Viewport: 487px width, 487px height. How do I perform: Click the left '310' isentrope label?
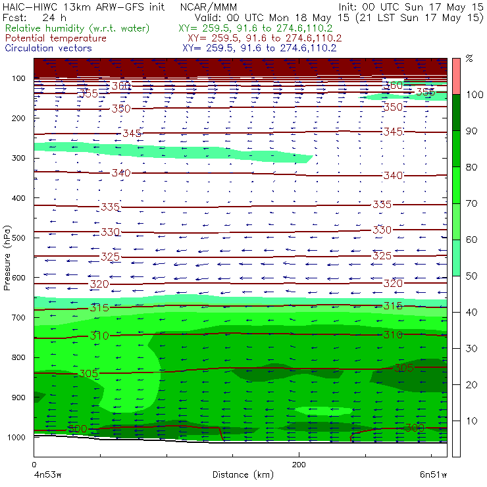(99, 336)
